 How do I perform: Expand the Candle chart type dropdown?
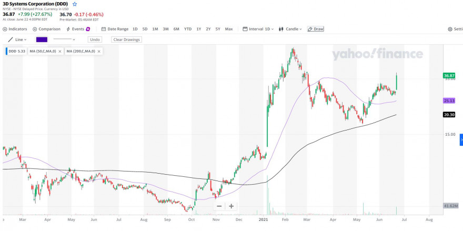(290, 29)
